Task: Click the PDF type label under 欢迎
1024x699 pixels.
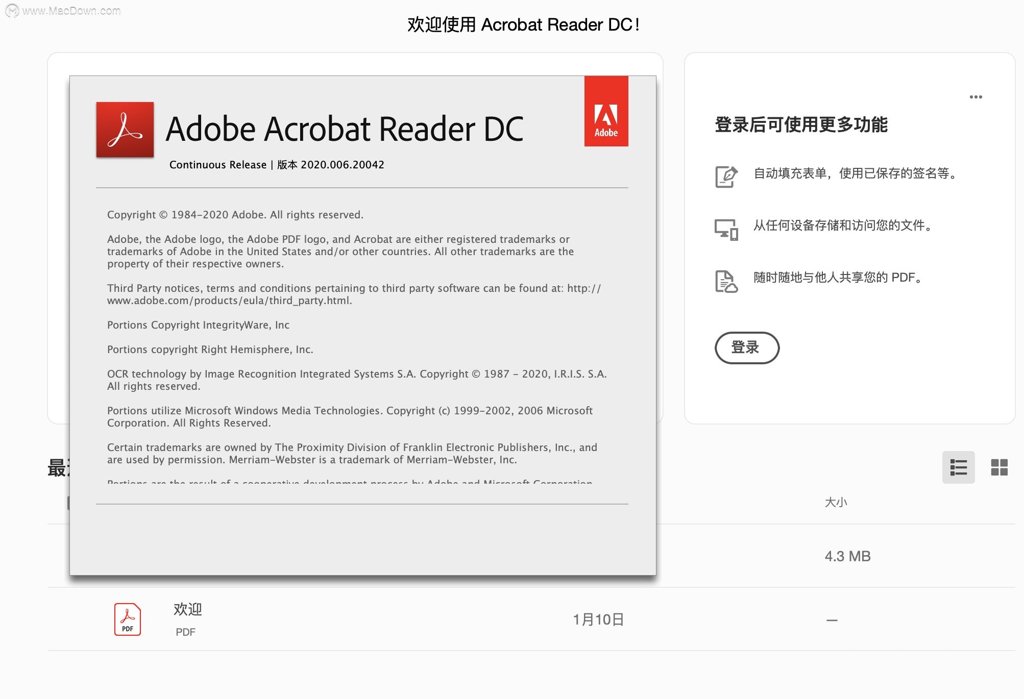Action: (x=185, y=632)
